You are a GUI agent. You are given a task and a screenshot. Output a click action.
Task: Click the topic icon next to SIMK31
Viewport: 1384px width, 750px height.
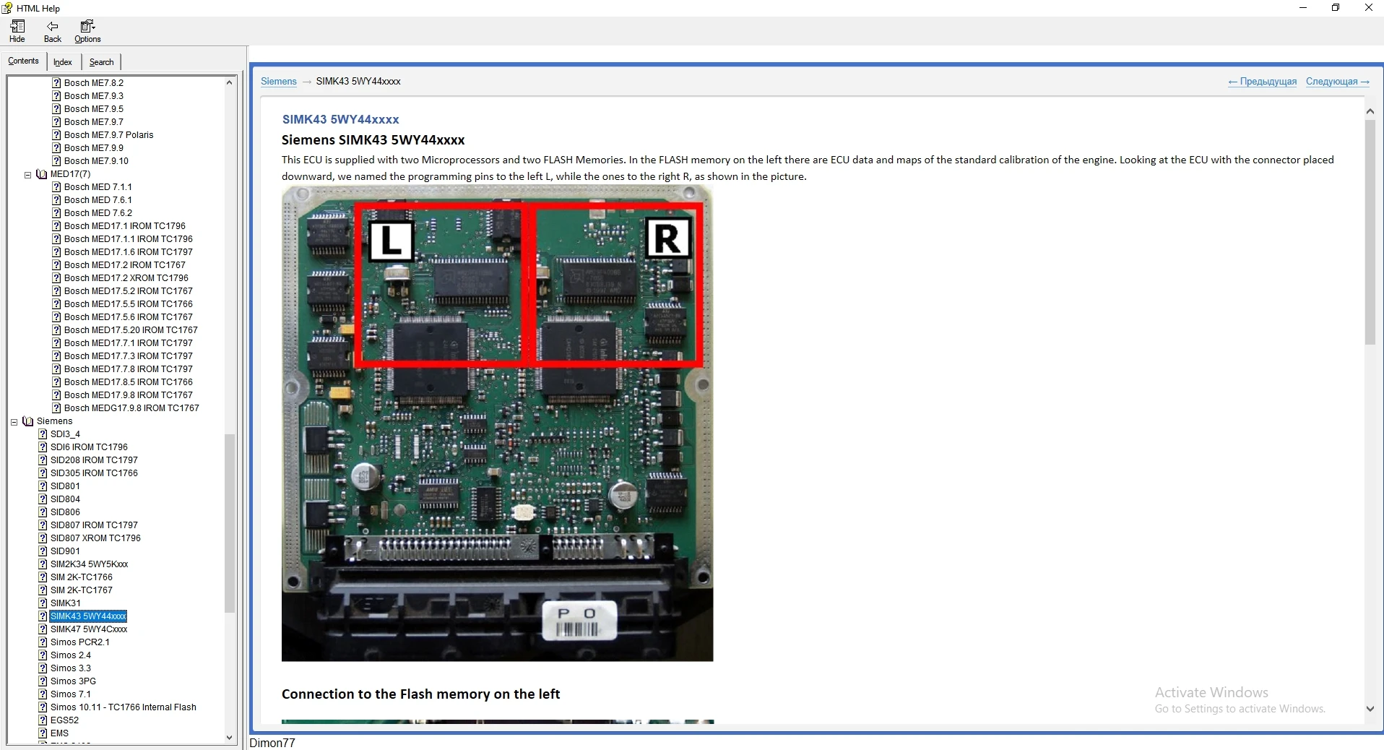pos(43,603)
